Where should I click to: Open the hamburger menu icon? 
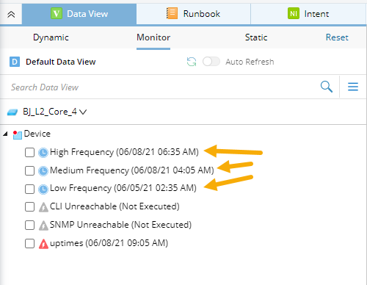353,87
